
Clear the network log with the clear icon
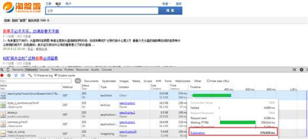pyautogui.click(x=9, y=75)
